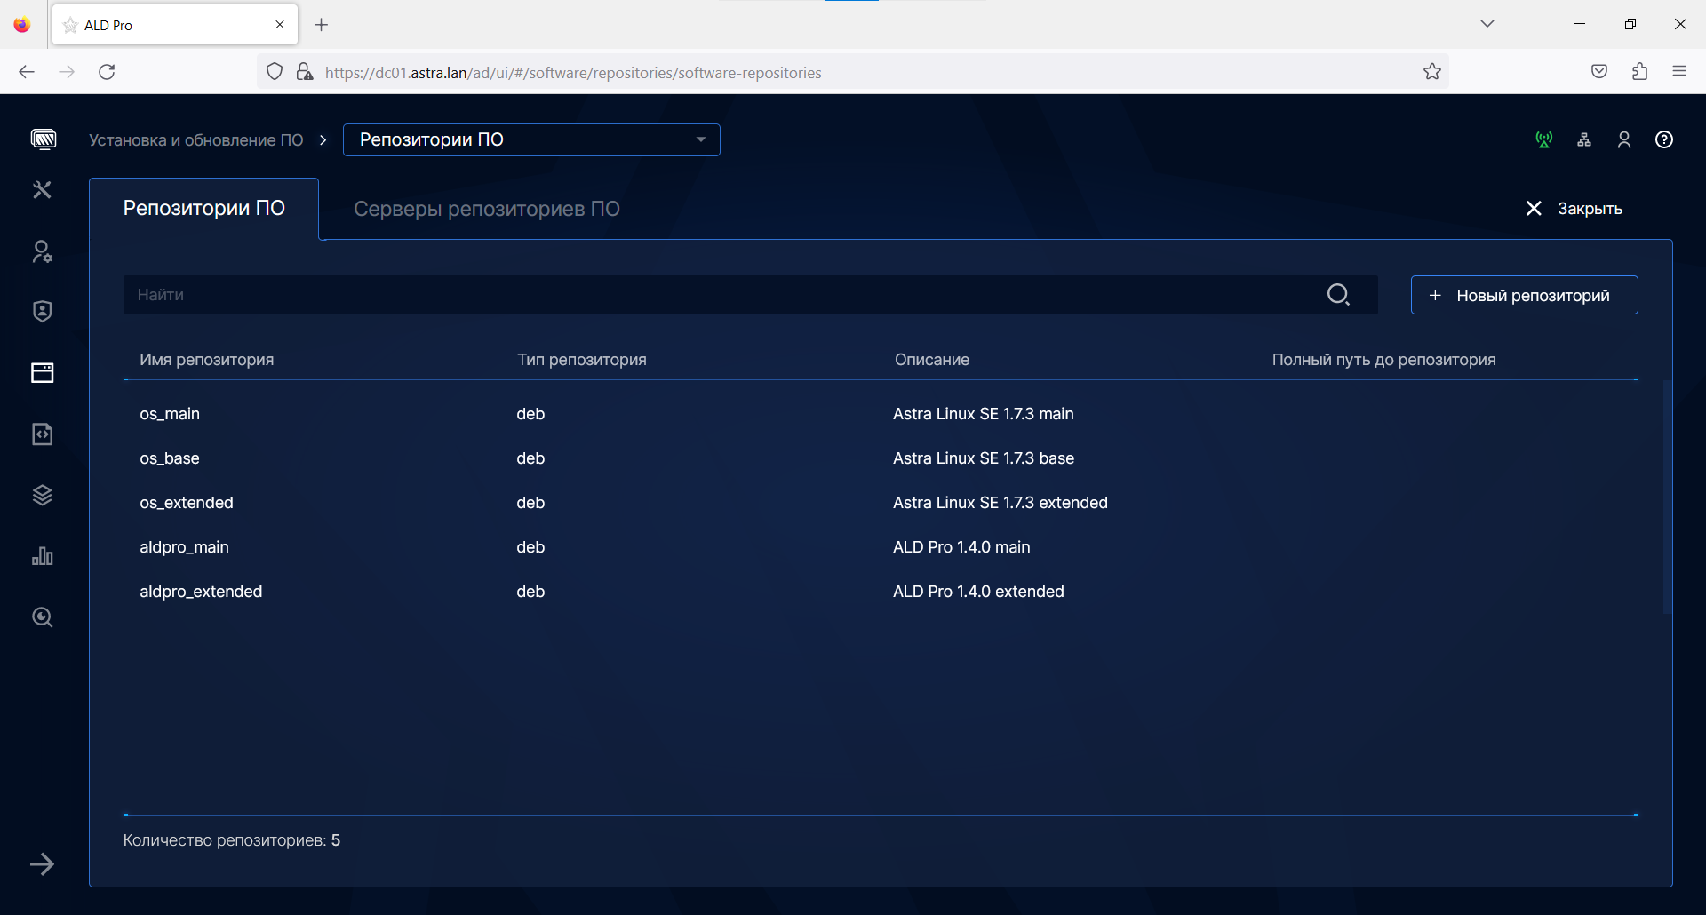Click the Закрыть button
Viewport: 1706px width, 915px height.
coord(1574,209)
